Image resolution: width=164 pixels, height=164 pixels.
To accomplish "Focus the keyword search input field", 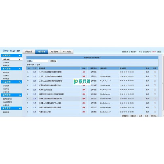I will coord(41,61).
